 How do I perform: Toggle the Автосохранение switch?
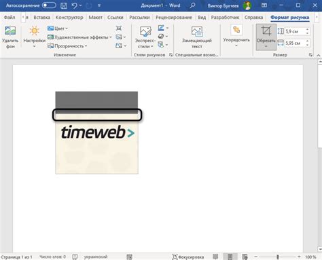click(x=49, y=5)
